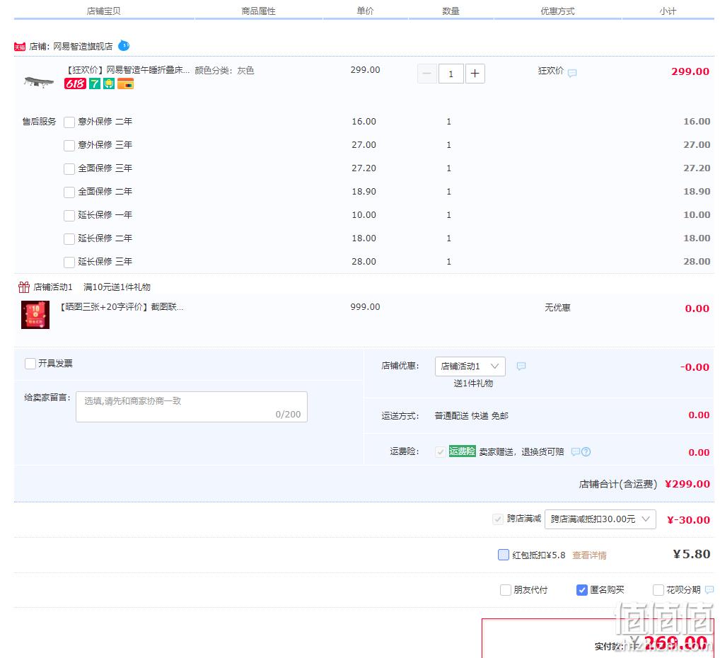Open the 店铺活动1 store discount dropdown
Image resolution: width=720 pixels, height=658 pixels.
coord(470,366)
